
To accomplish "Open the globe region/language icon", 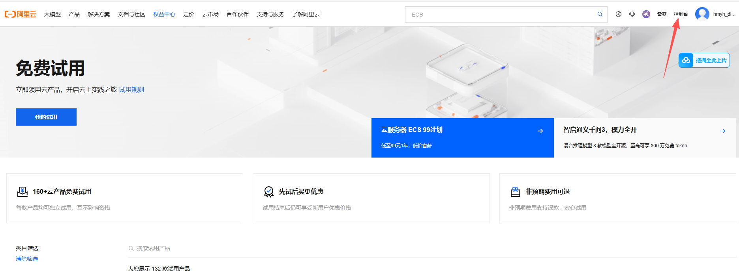I will tap(619, 14).
